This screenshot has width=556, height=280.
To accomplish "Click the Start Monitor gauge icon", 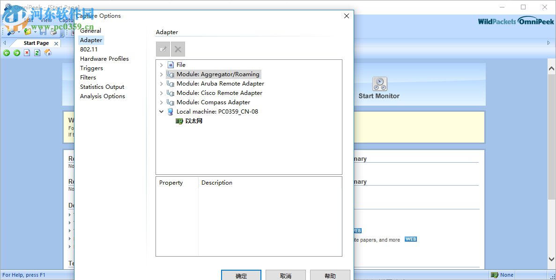I will [x=380, y=84].
